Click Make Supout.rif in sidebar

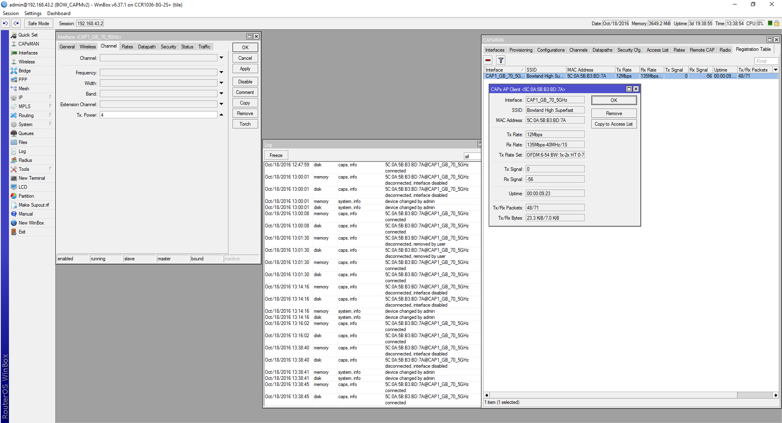(x=33, y=205)
